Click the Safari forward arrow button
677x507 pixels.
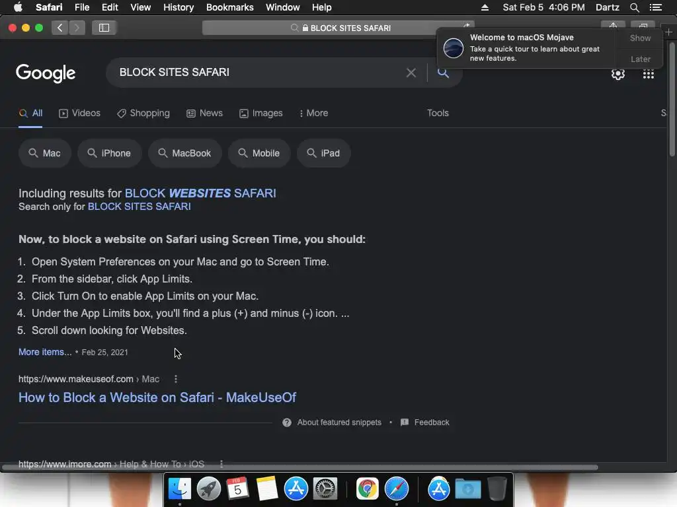pyautogui.click(x=77, y=28)
